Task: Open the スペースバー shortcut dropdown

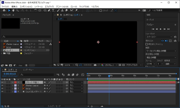Action: pyautogui.click(x=159, y=37)
